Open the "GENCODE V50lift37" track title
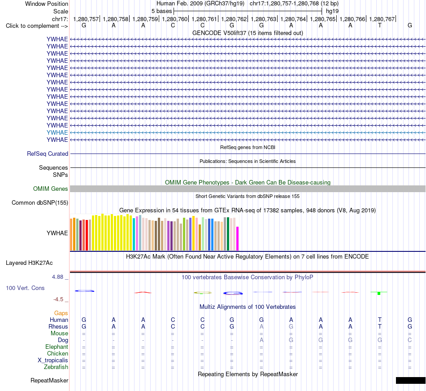 [x=248, y=33]
